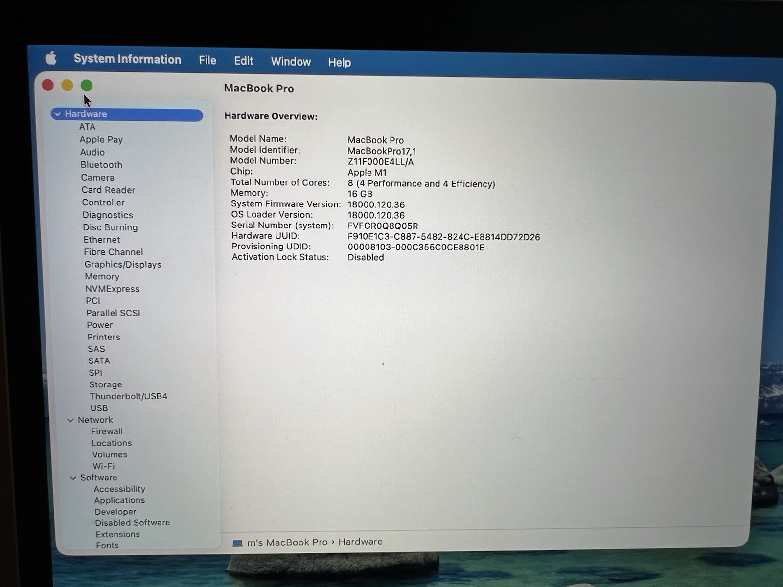The width and height of the screenshot is (783, 587).
Task: Select SPI in the sidebar
Action: 95,373
